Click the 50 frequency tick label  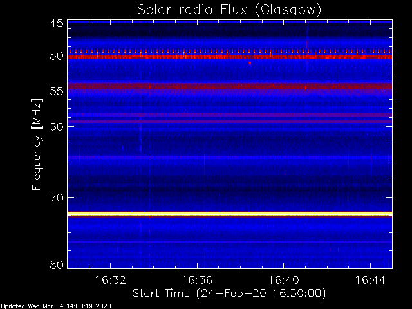click(57, 56)
